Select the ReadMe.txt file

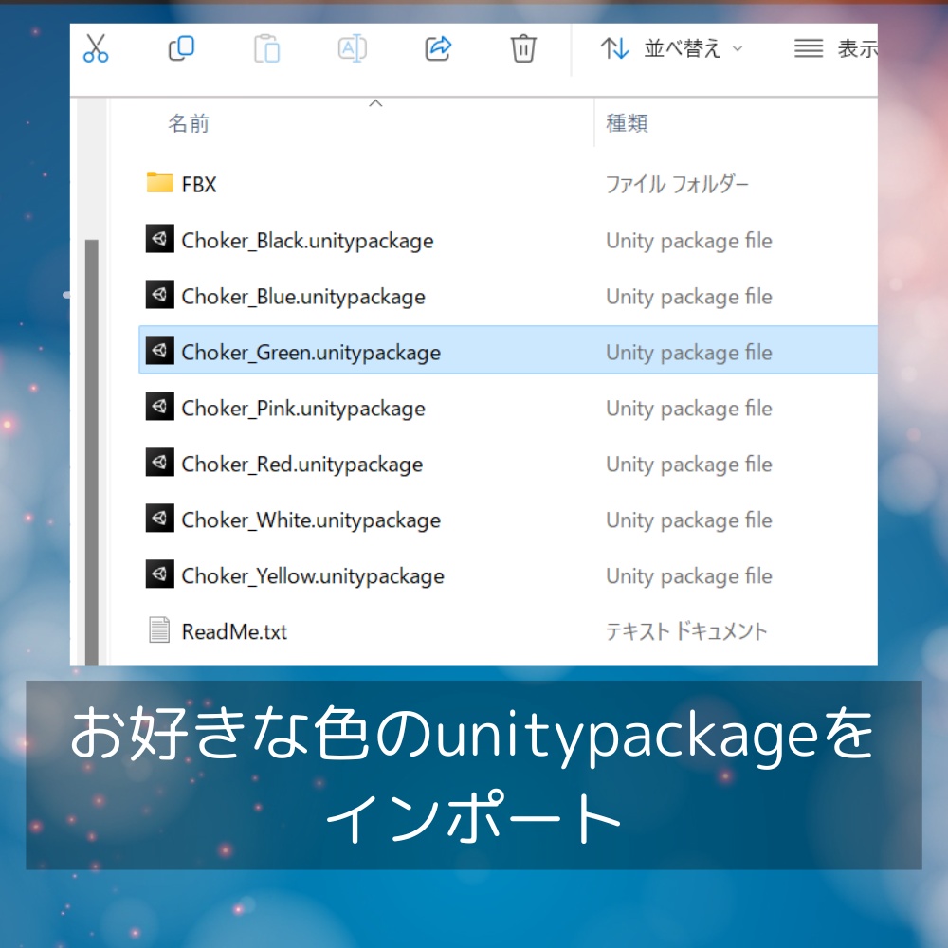pyautogui.click(x=234, y=631)
